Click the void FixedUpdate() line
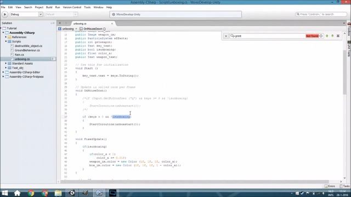 tap(91, 139)
